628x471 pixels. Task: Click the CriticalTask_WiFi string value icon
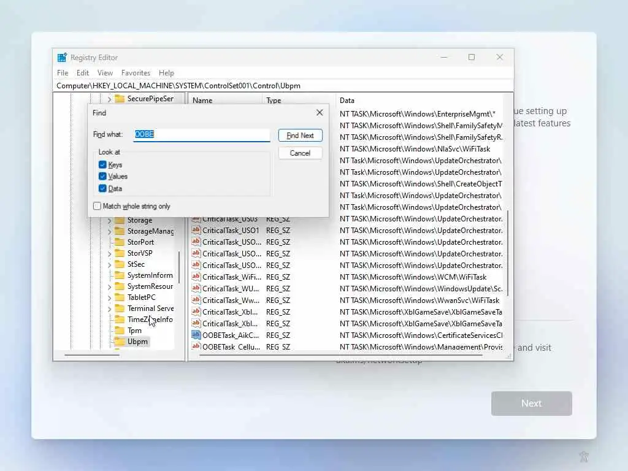click(196, 277)
